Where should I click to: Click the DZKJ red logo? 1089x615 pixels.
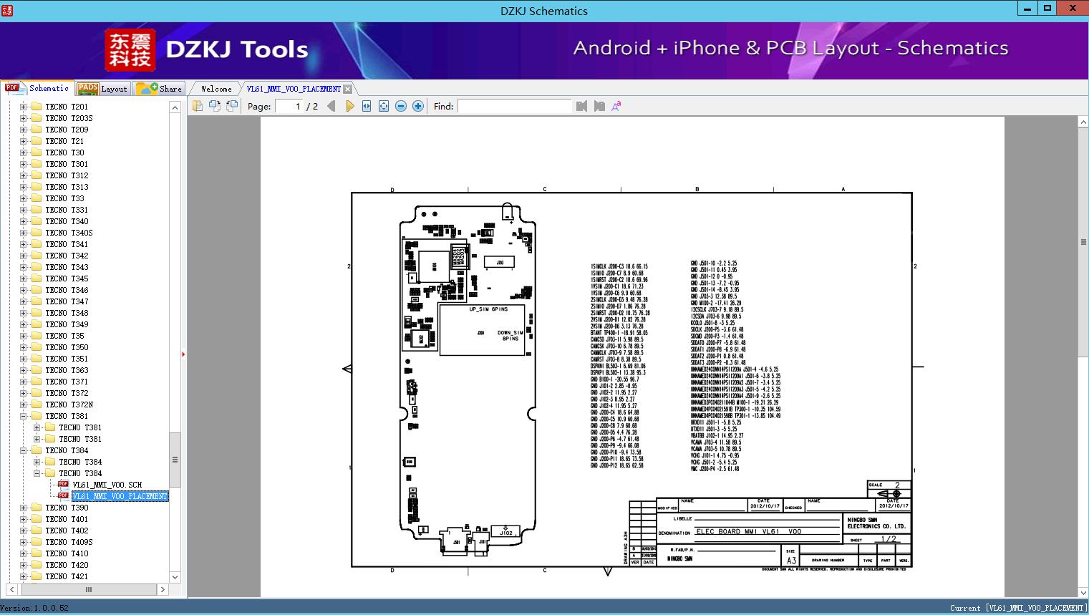pyautogui.click(x=130, y=50)
